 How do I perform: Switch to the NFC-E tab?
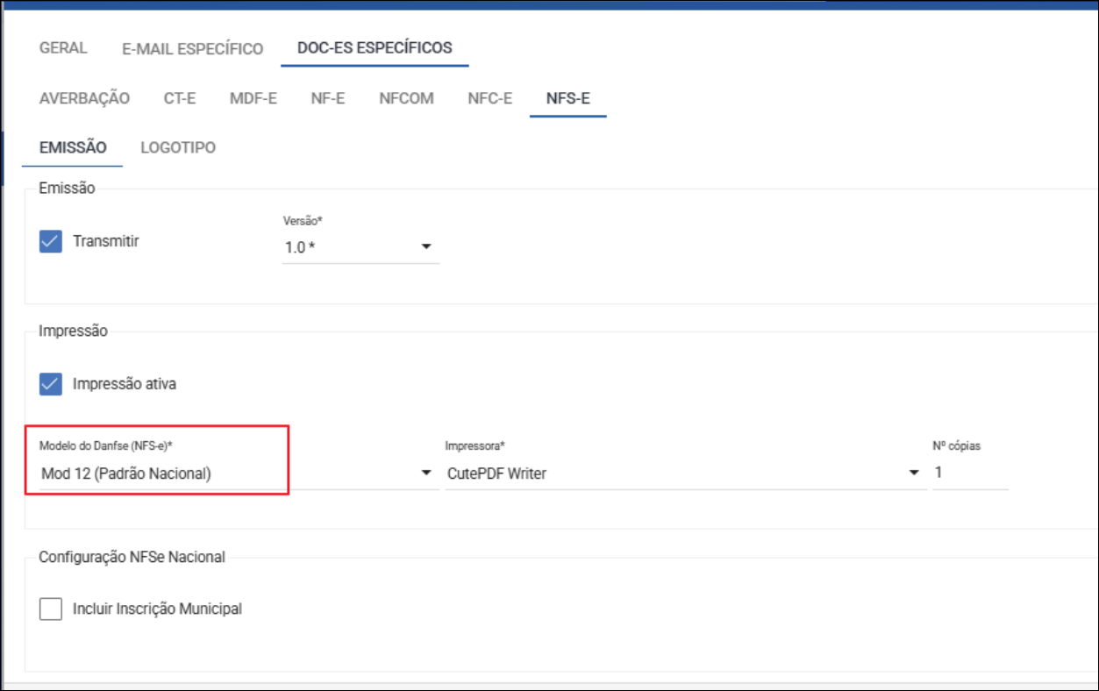pyautogui.click(x=489, y=98)
